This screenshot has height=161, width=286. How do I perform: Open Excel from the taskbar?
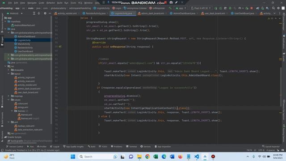pos(156,157)
